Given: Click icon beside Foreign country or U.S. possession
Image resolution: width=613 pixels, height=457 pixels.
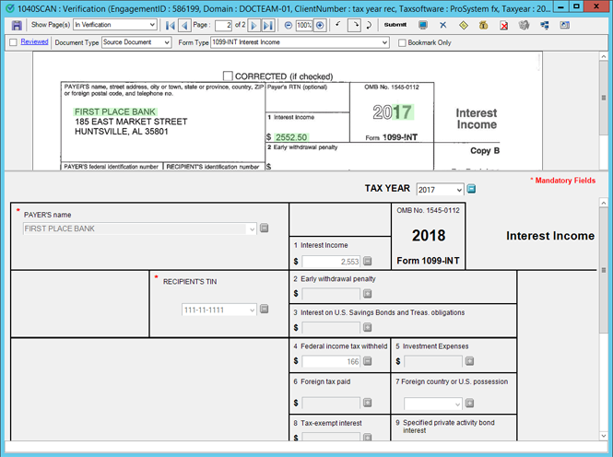Looking at the screenshot, I should coord(470,403).
